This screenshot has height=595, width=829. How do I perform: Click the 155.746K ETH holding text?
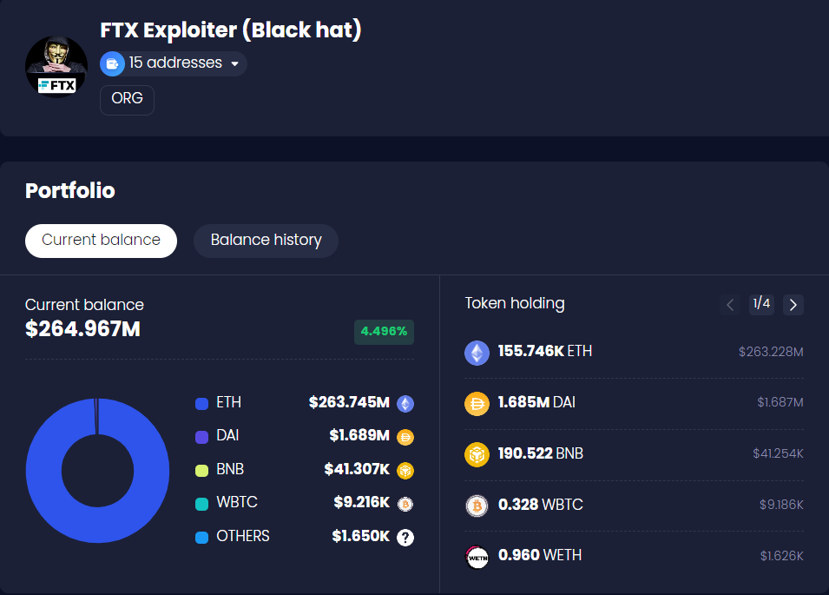coord(545,351)
